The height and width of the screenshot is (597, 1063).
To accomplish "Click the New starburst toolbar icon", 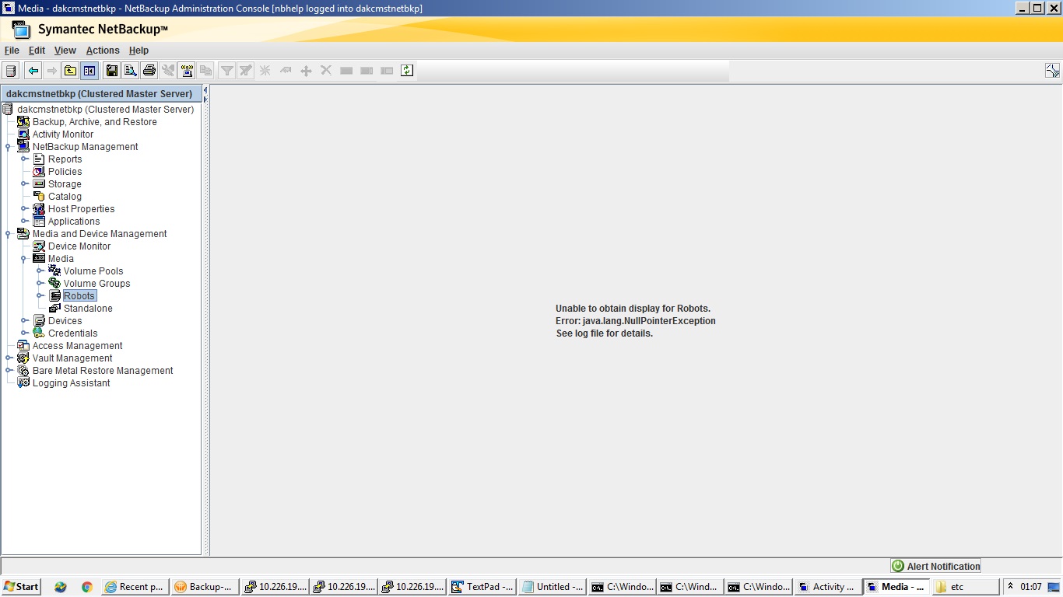I will [265, 71].
